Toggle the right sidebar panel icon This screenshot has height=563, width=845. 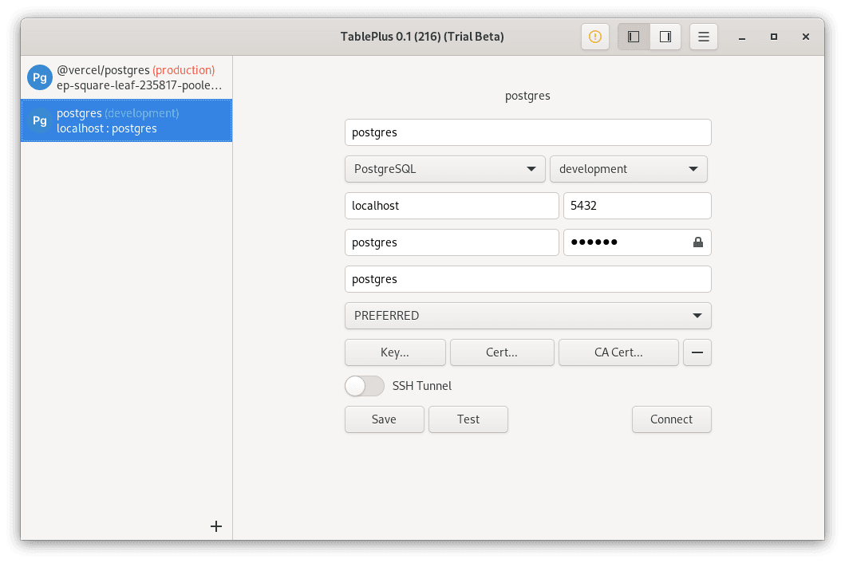click(x=665, y=37)
